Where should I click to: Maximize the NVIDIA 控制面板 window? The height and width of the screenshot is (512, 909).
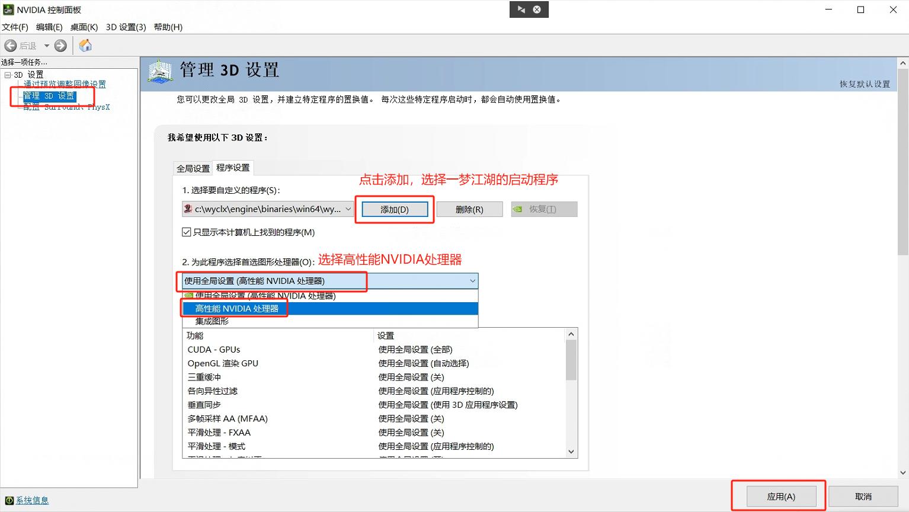click(x=860, y=9)
